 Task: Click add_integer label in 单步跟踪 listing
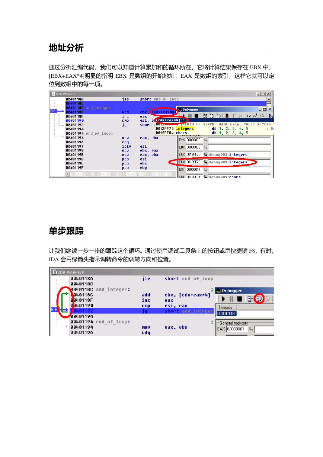113,290
